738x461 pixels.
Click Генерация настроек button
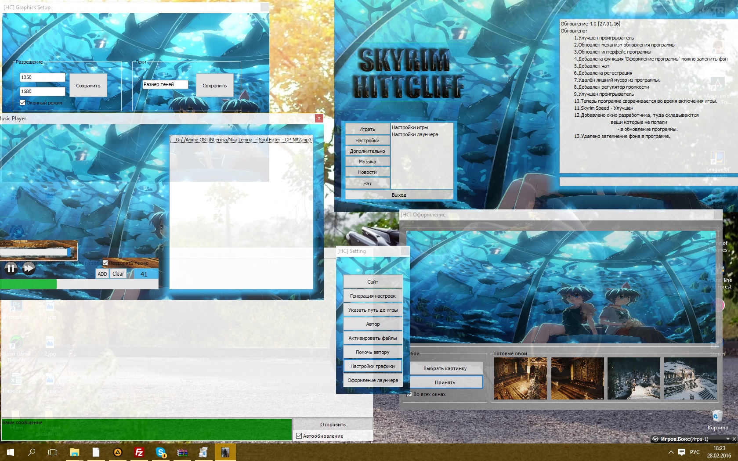pyautogui.click(x=373, y=296)
